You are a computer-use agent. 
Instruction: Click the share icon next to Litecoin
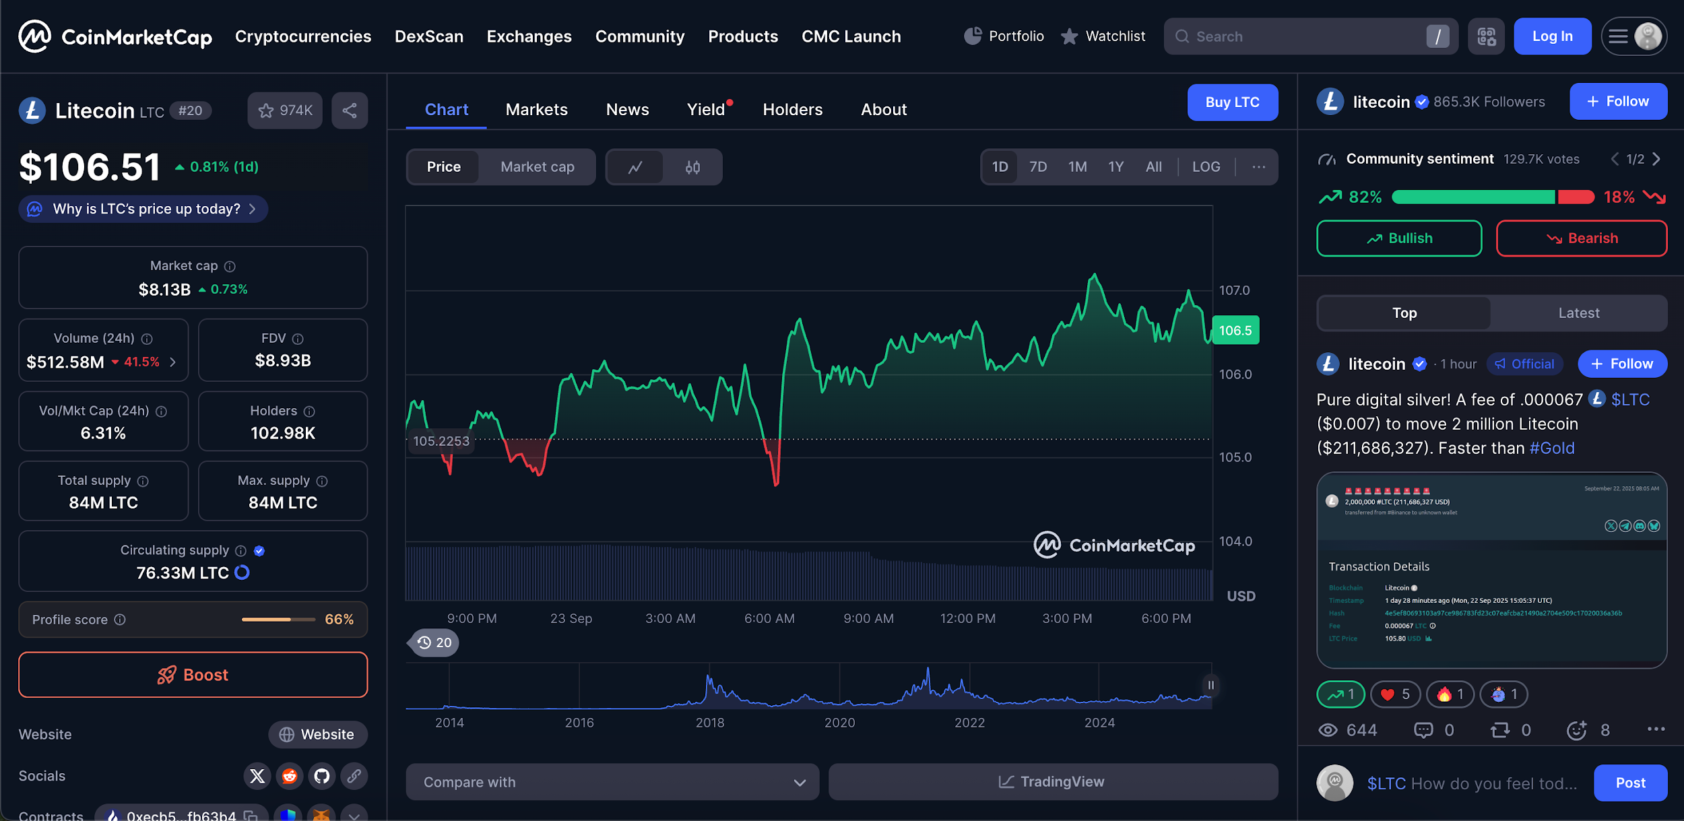pos(349,110)
